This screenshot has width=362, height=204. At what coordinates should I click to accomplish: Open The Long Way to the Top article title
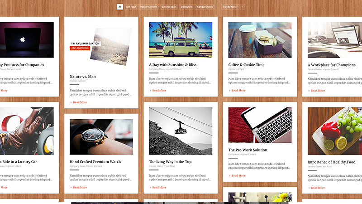click(x=170, y=162)
